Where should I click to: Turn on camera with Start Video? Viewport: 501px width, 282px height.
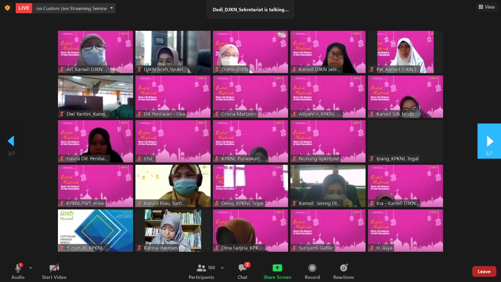click(54, 271)
